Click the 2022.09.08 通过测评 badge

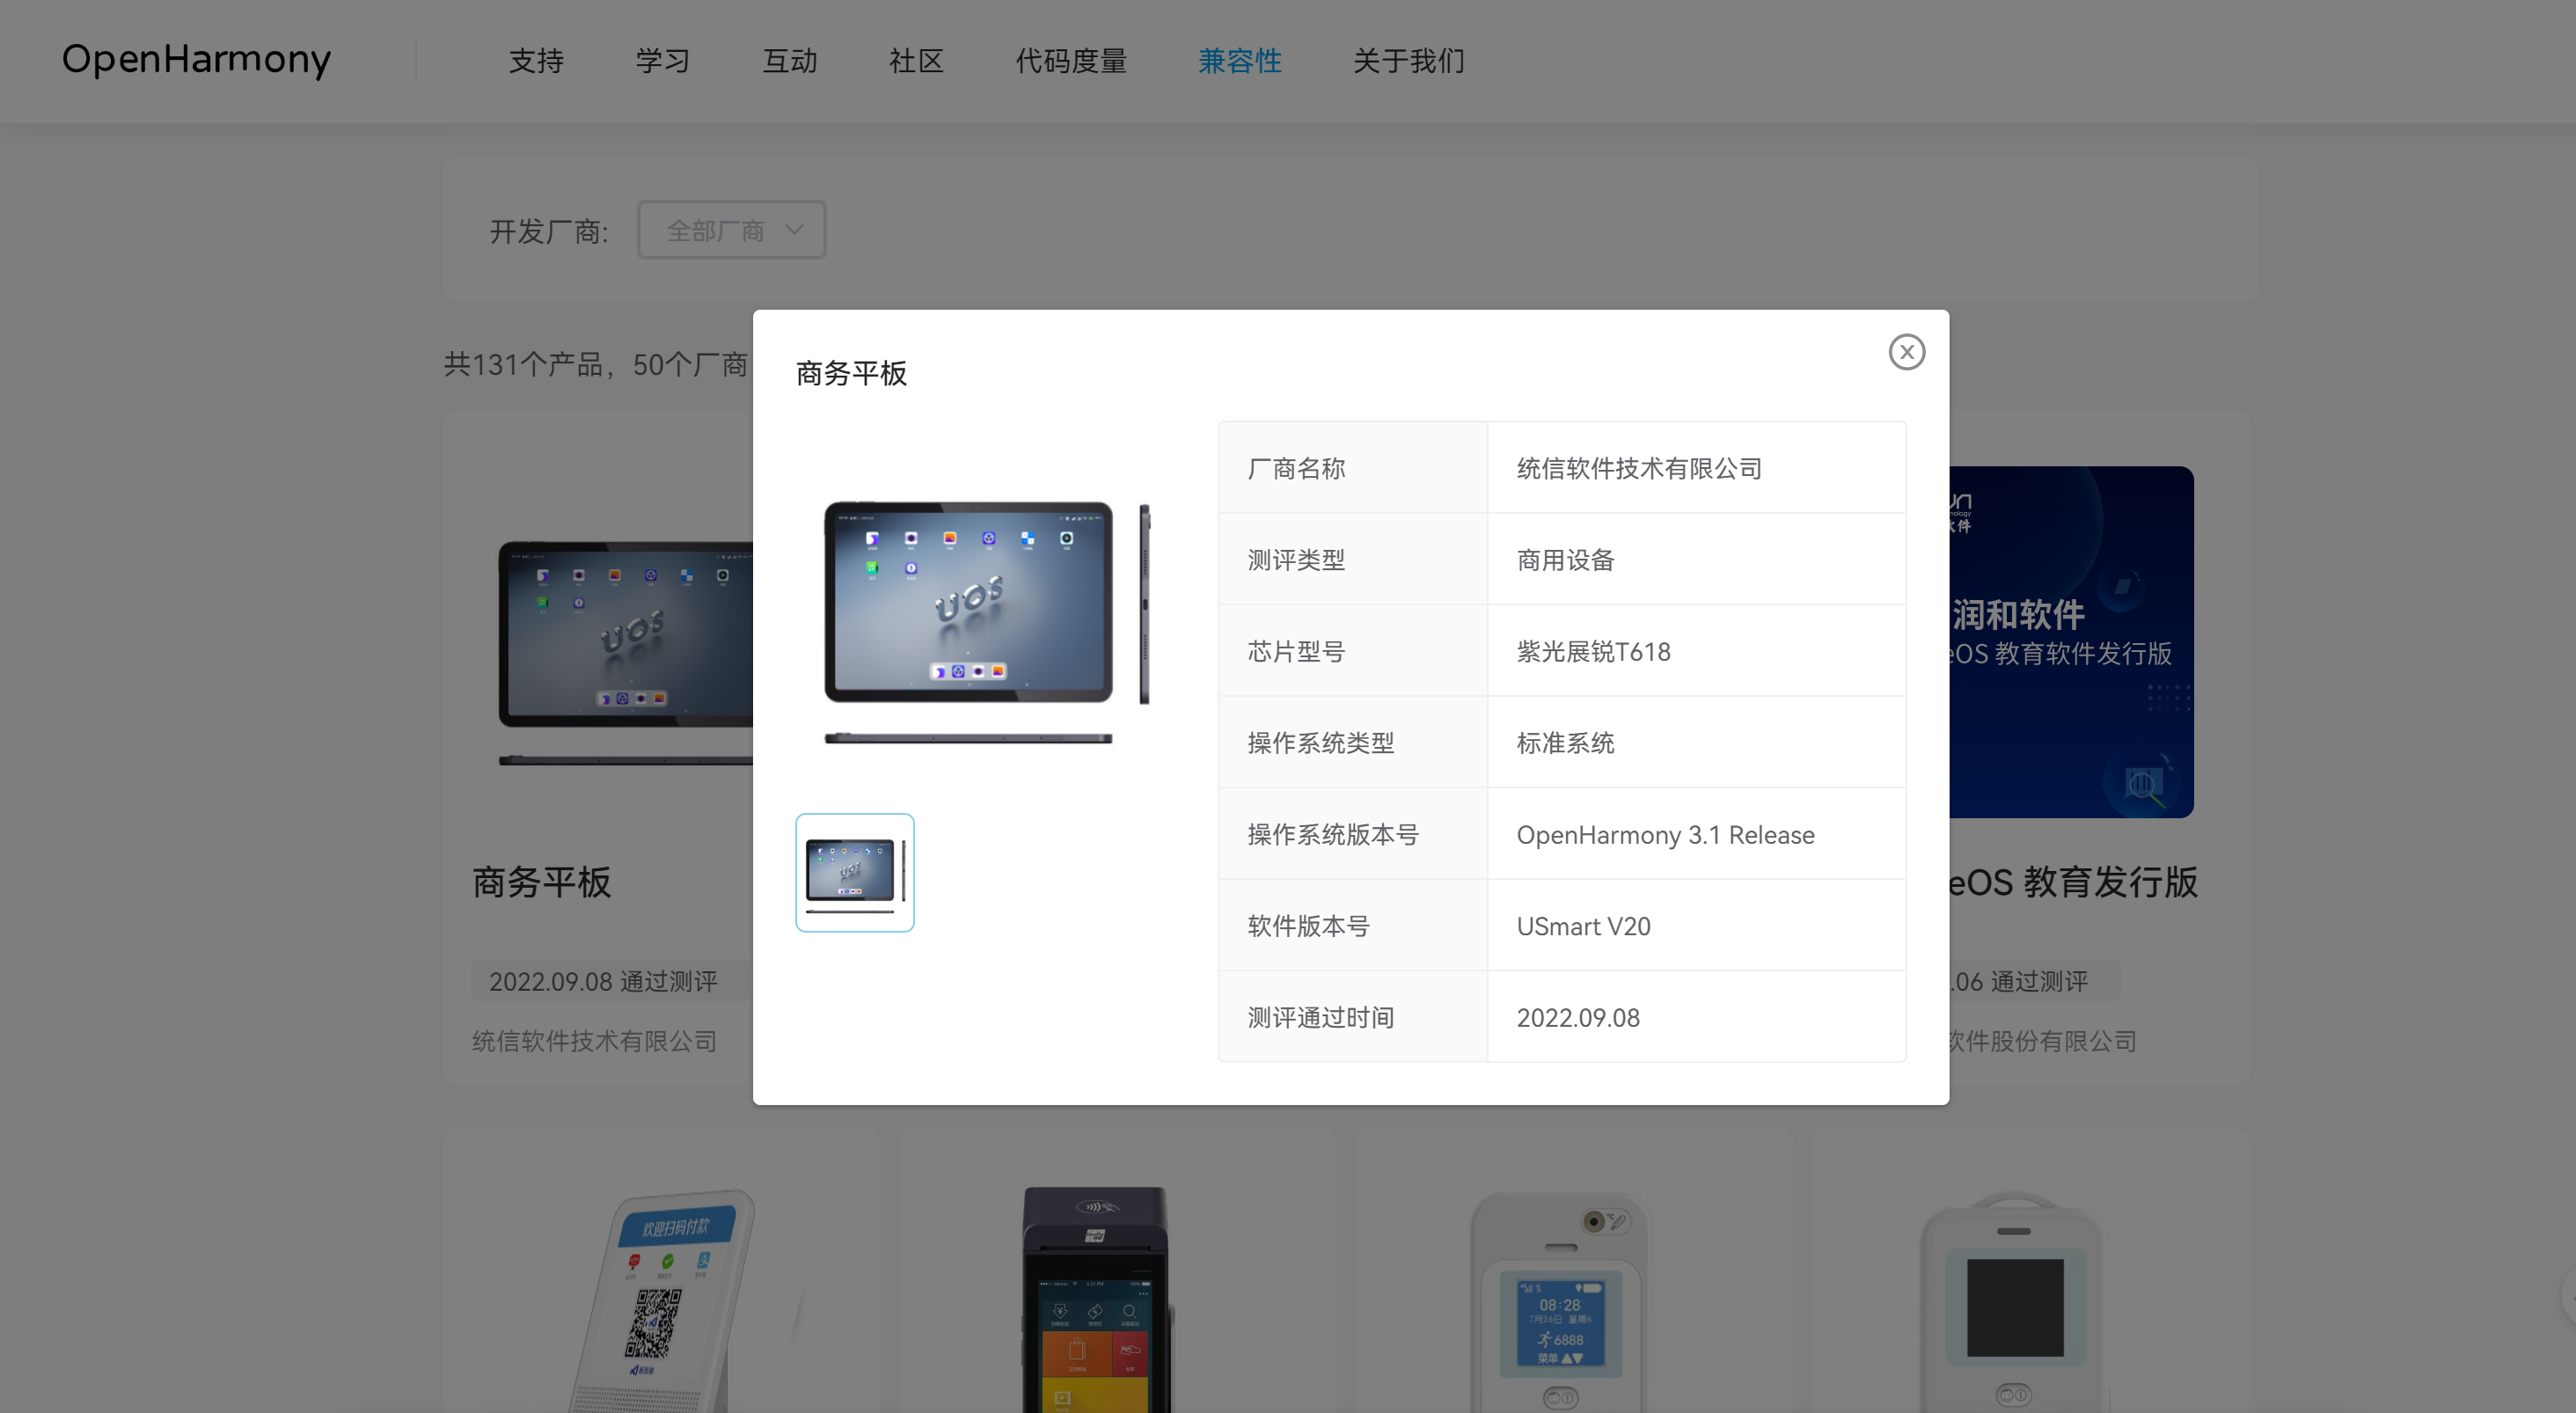click(604, 981)
